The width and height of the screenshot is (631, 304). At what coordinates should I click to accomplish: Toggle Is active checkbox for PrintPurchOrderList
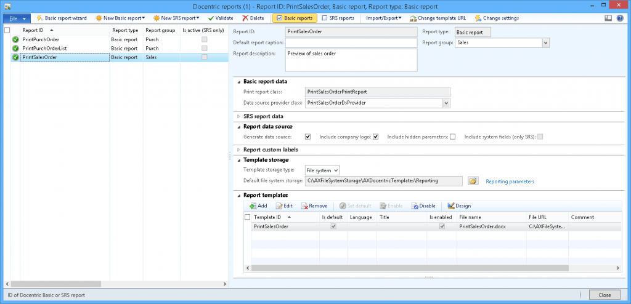pyautogui.click(x=205, y=48)
